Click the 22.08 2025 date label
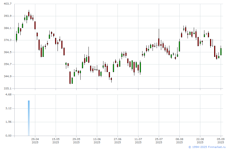228x149 pixels. point(200,141)
